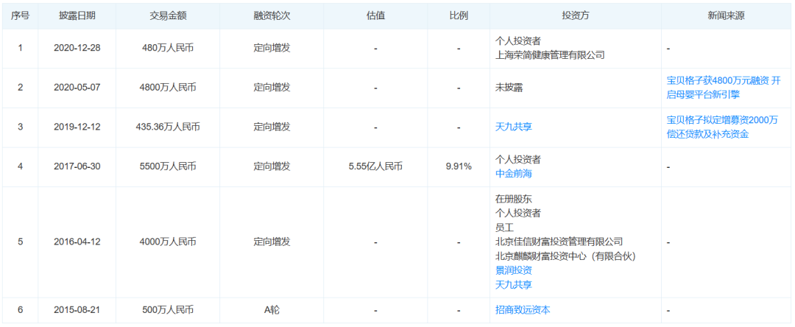Viewport: 795px width, 327px height.
Task: Select 个人投资者 in the 2020-12-28 row
Action: pyautogui.click(x=518, y=41)
